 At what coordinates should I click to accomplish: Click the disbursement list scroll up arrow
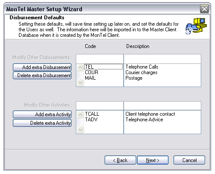(x=80, y=67)
